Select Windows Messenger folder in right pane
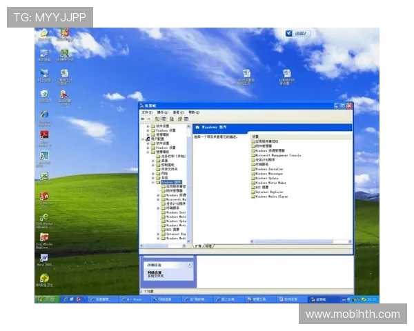The image size is (414, 331). 268,173
